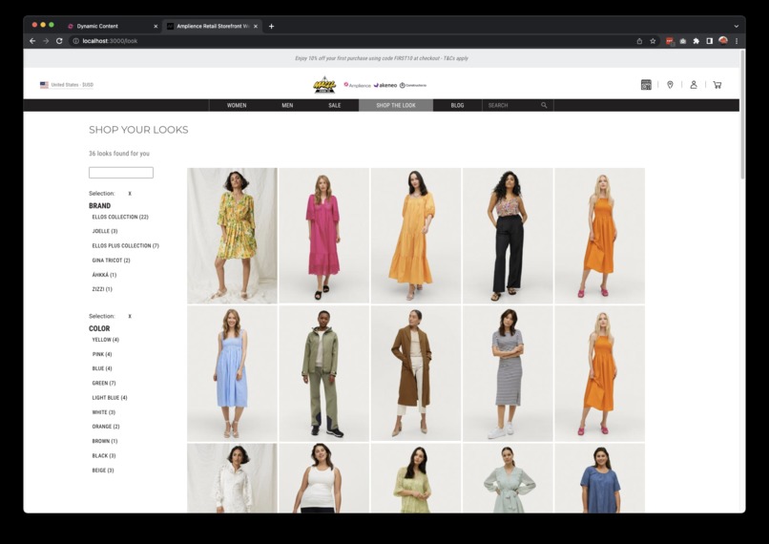Open the black trousers floral top look

[x=508, y=236]
